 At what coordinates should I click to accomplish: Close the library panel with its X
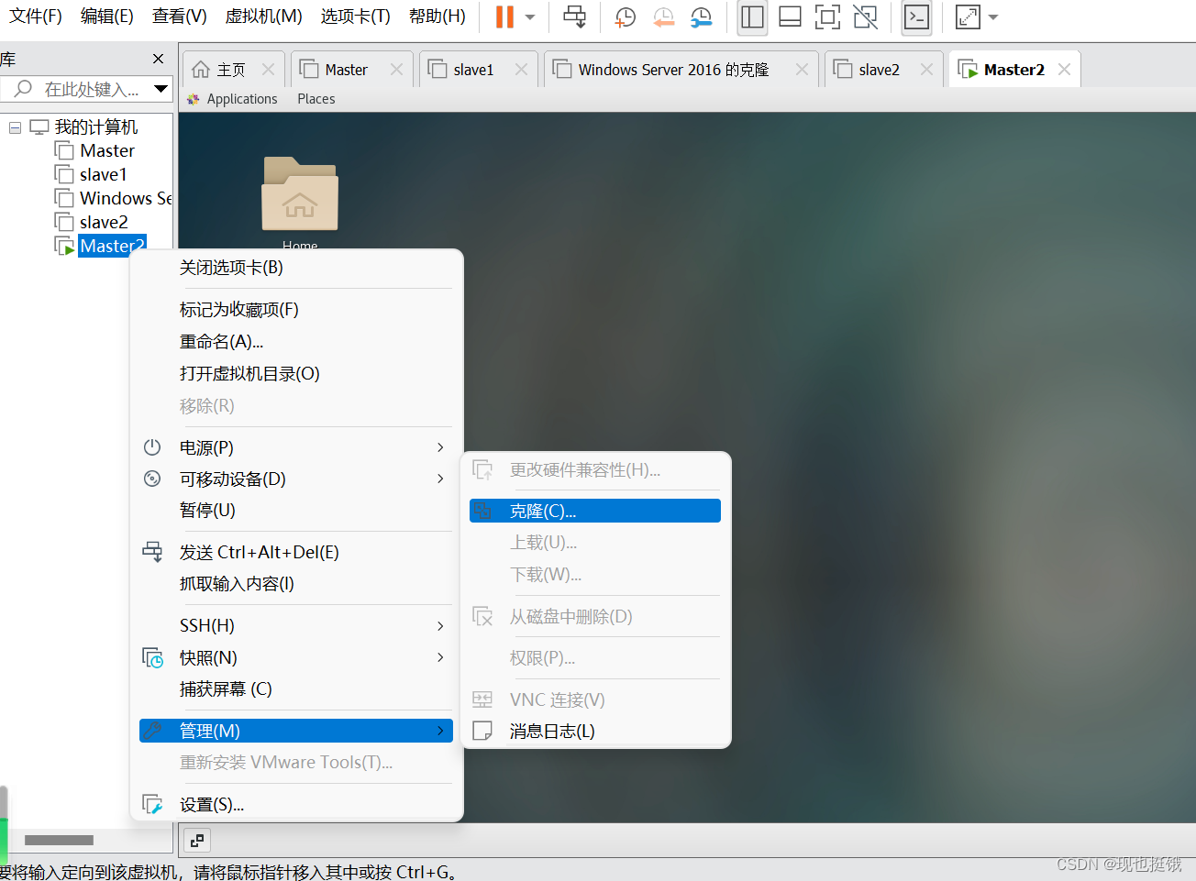(x=158, y=59)
